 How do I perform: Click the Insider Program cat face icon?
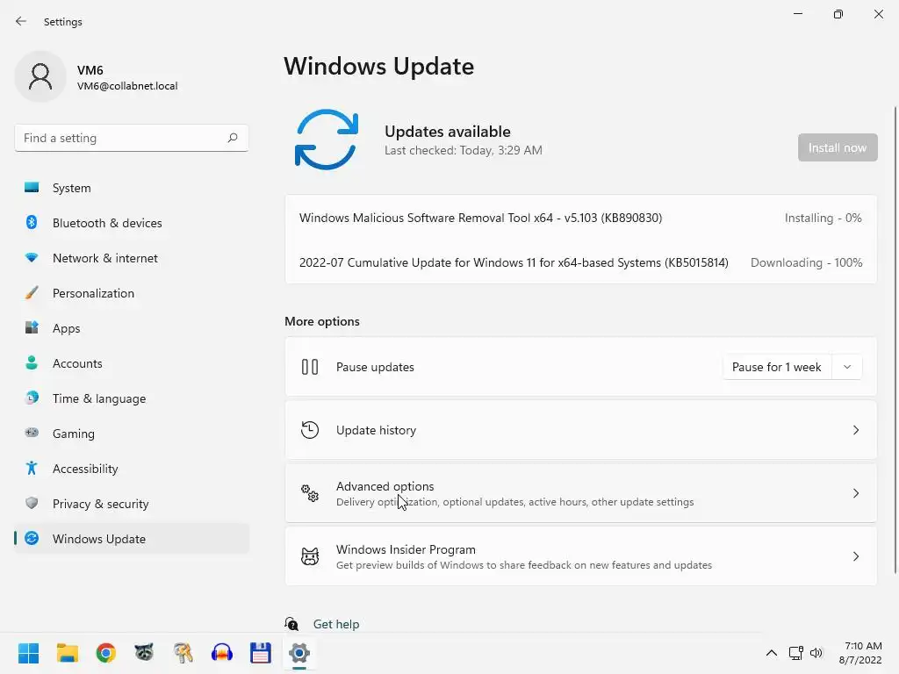pos(310,556)
